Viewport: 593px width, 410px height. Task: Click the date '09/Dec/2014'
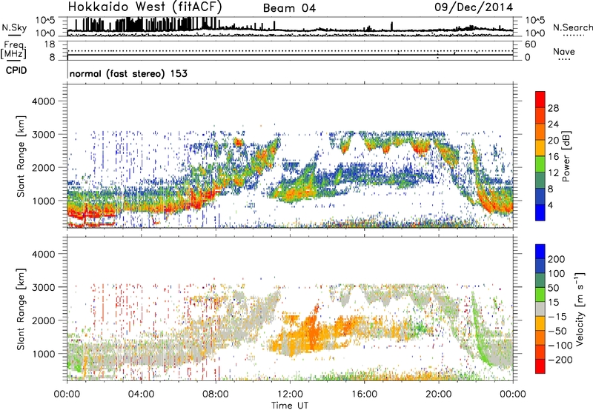474,7
